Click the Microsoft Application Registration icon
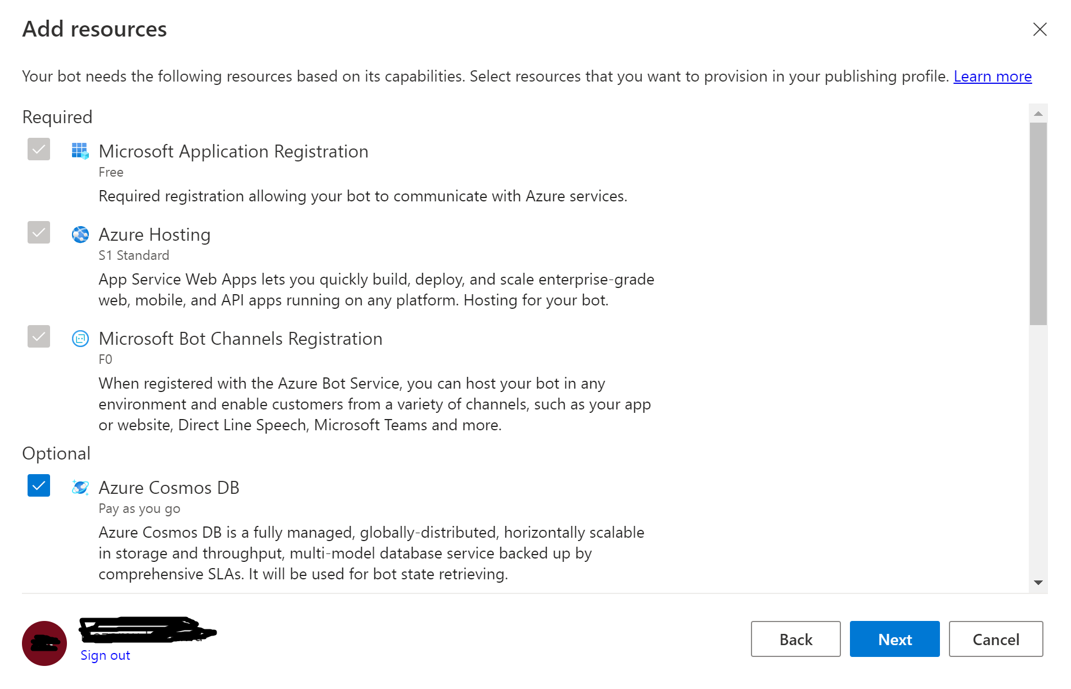Image resolution: width=1071 pixels, height=689 pixels. click(x=80, y=151)
